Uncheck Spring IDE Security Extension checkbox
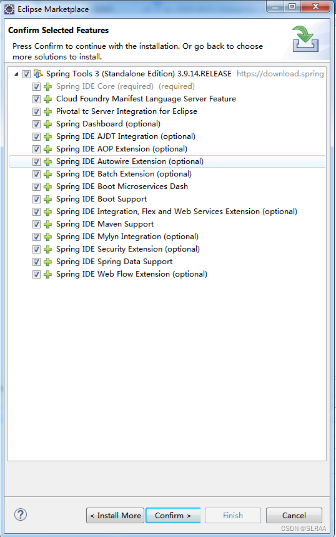This screenshot has width=336, height=537. click(x=37, y=249)
